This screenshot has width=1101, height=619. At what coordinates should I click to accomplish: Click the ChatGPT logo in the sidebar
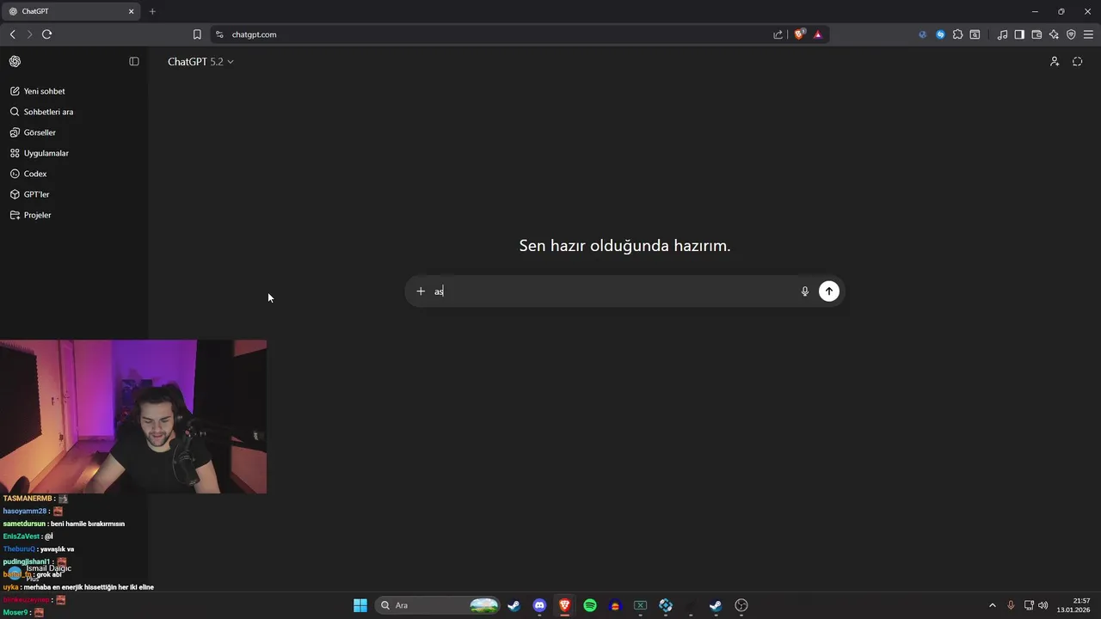(x=15, y=61)
